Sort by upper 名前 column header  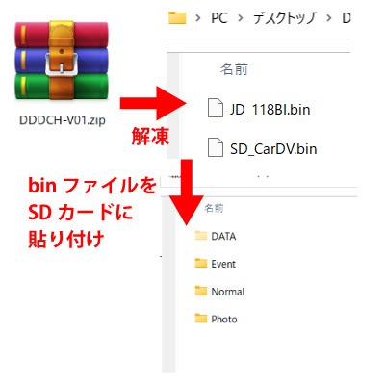coord(234,69)
